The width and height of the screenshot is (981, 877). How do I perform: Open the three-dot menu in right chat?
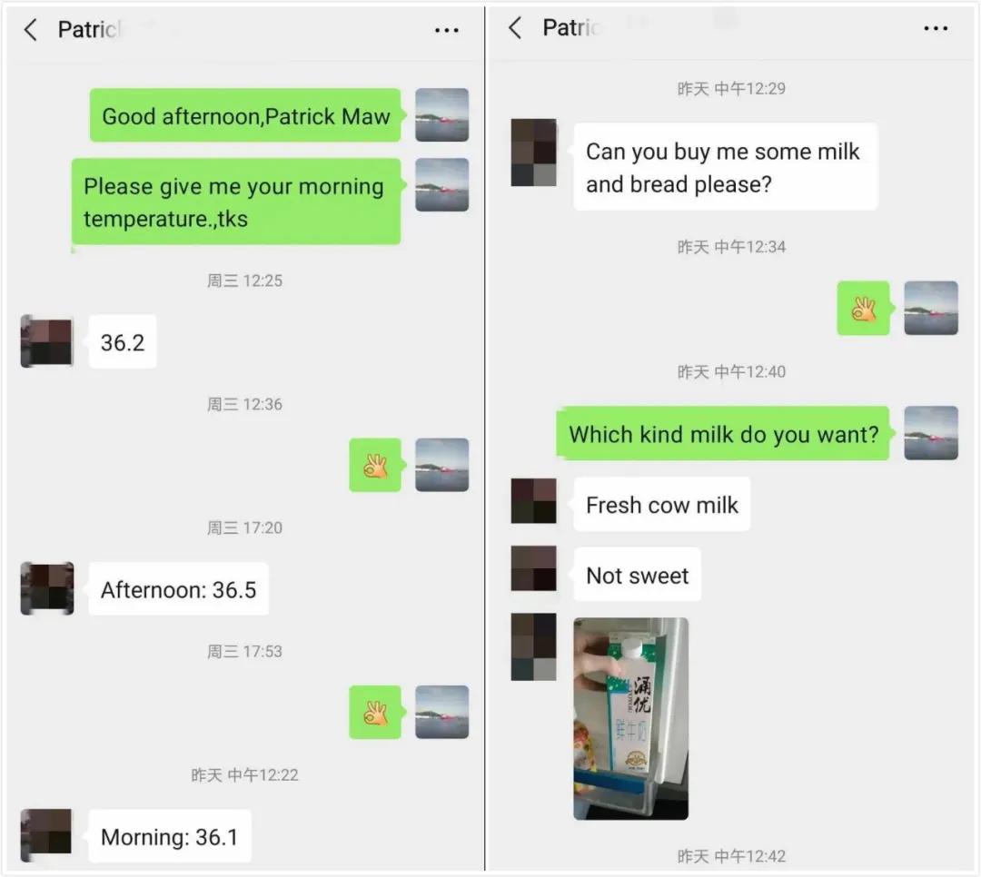coord(936,28)
